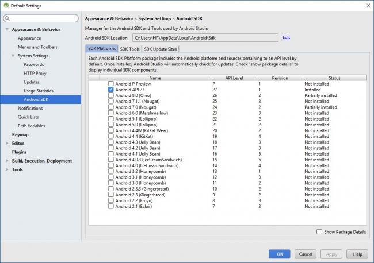Select the Android 5.0 (Lollipop) row name
This screenshot has width=374, height=263.
point(136,125)
